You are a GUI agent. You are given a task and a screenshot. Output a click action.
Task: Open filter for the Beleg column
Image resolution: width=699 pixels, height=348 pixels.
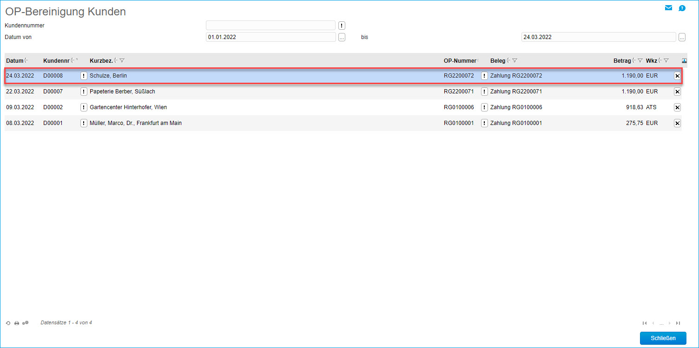click(x=514, y=60)
